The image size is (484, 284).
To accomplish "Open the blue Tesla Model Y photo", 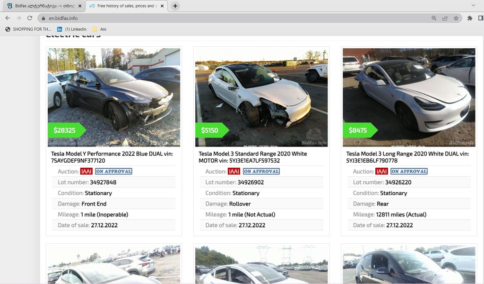I will pyautogui.click(x=114, y=97).
